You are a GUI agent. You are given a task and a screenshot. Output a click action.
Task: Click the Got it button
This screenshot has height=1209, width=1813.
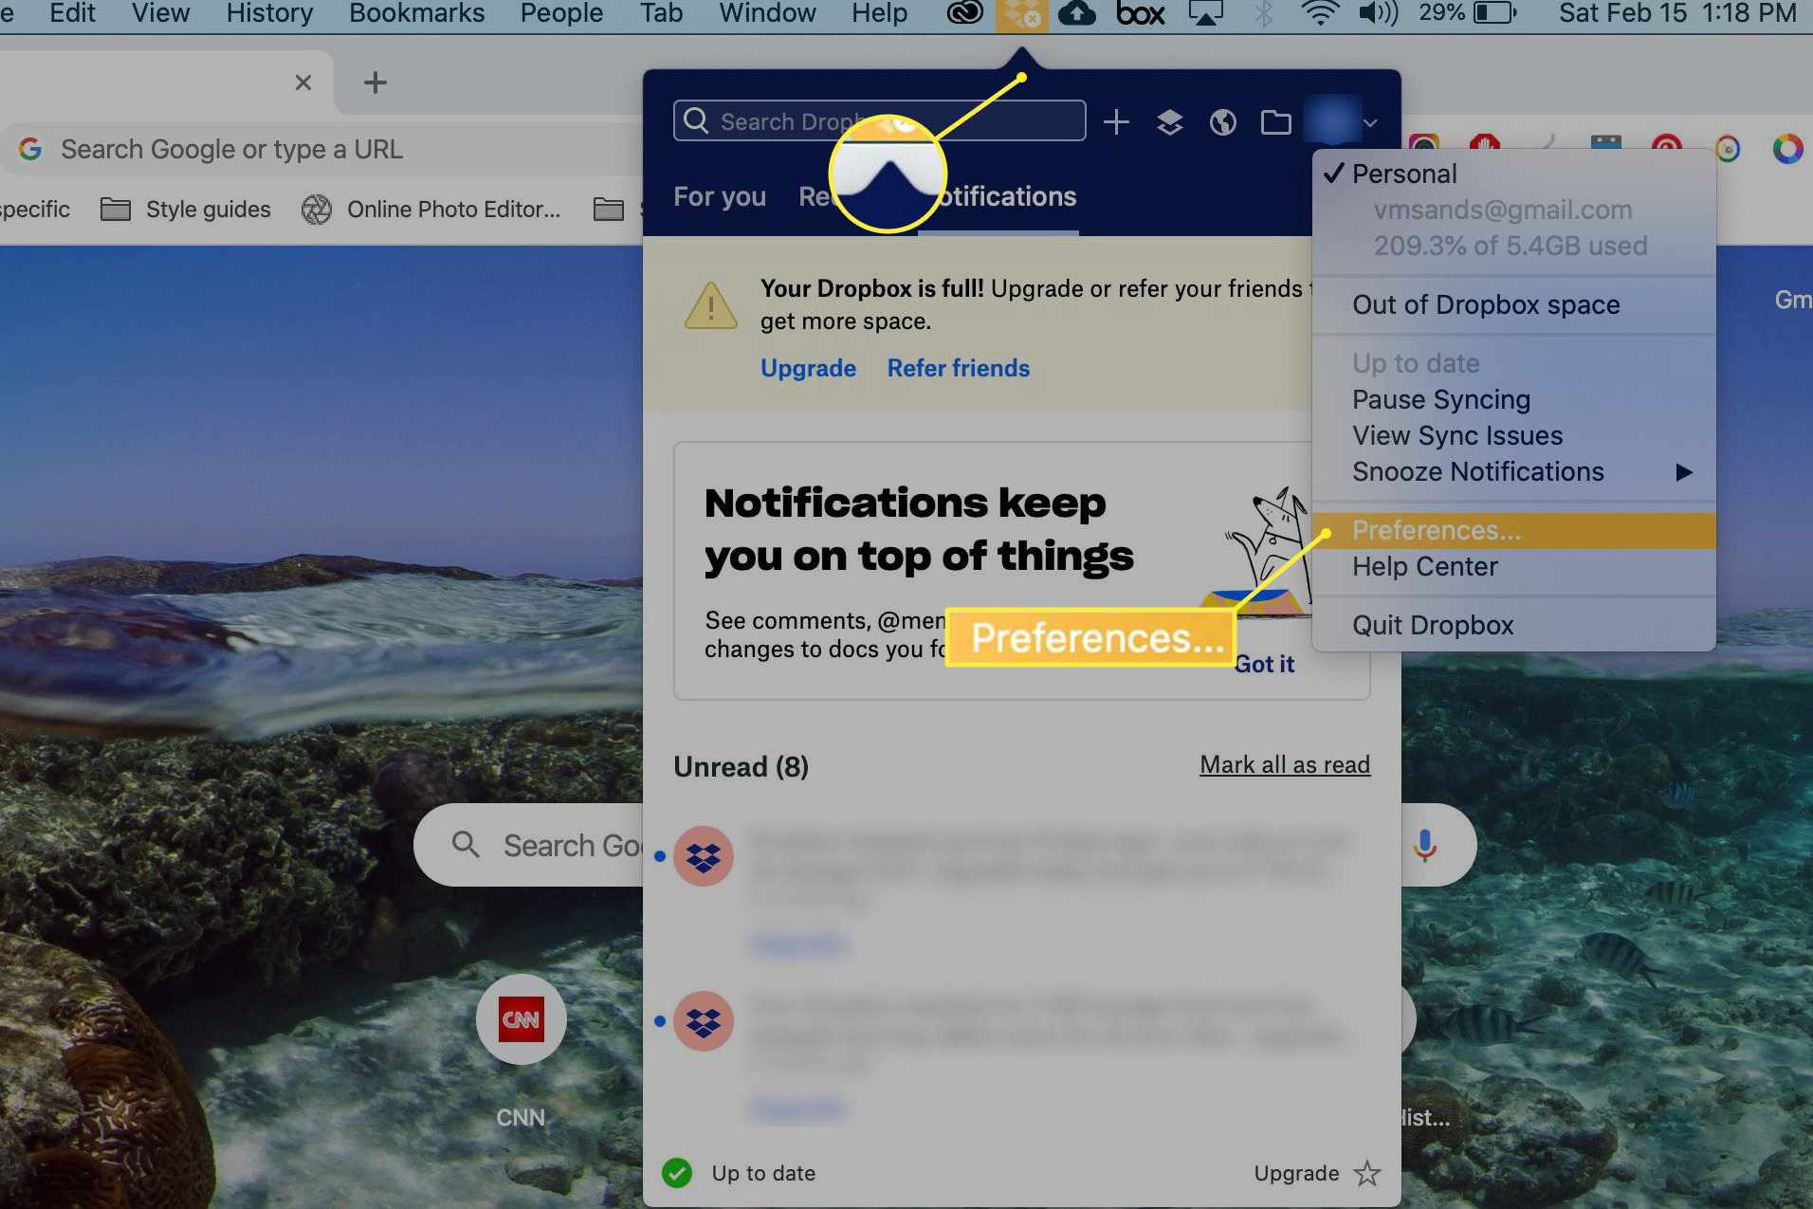click(x=1264, y=665)
